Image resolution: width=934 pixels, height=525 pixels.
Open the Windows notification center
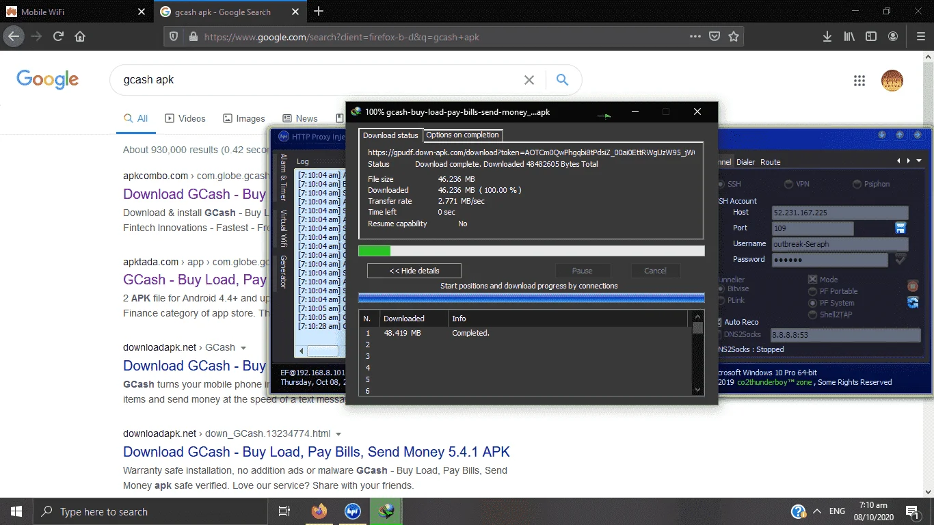click(912, 511)
